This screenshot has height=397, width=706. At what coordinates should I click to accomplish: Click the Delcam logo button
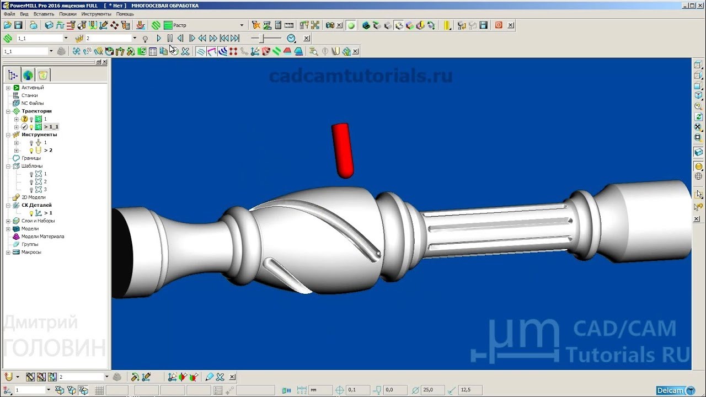click(676, 390)
